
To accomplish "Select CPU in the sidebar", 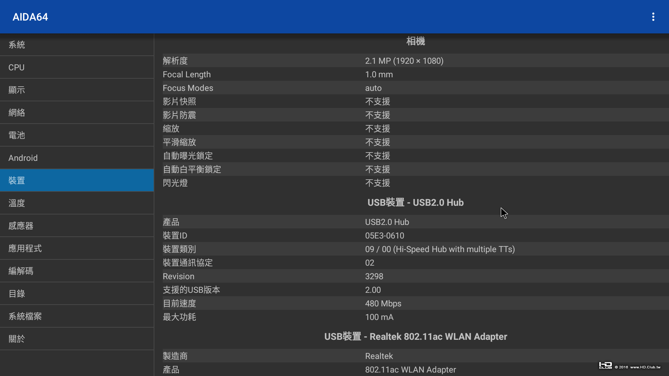I will [77, 67].
